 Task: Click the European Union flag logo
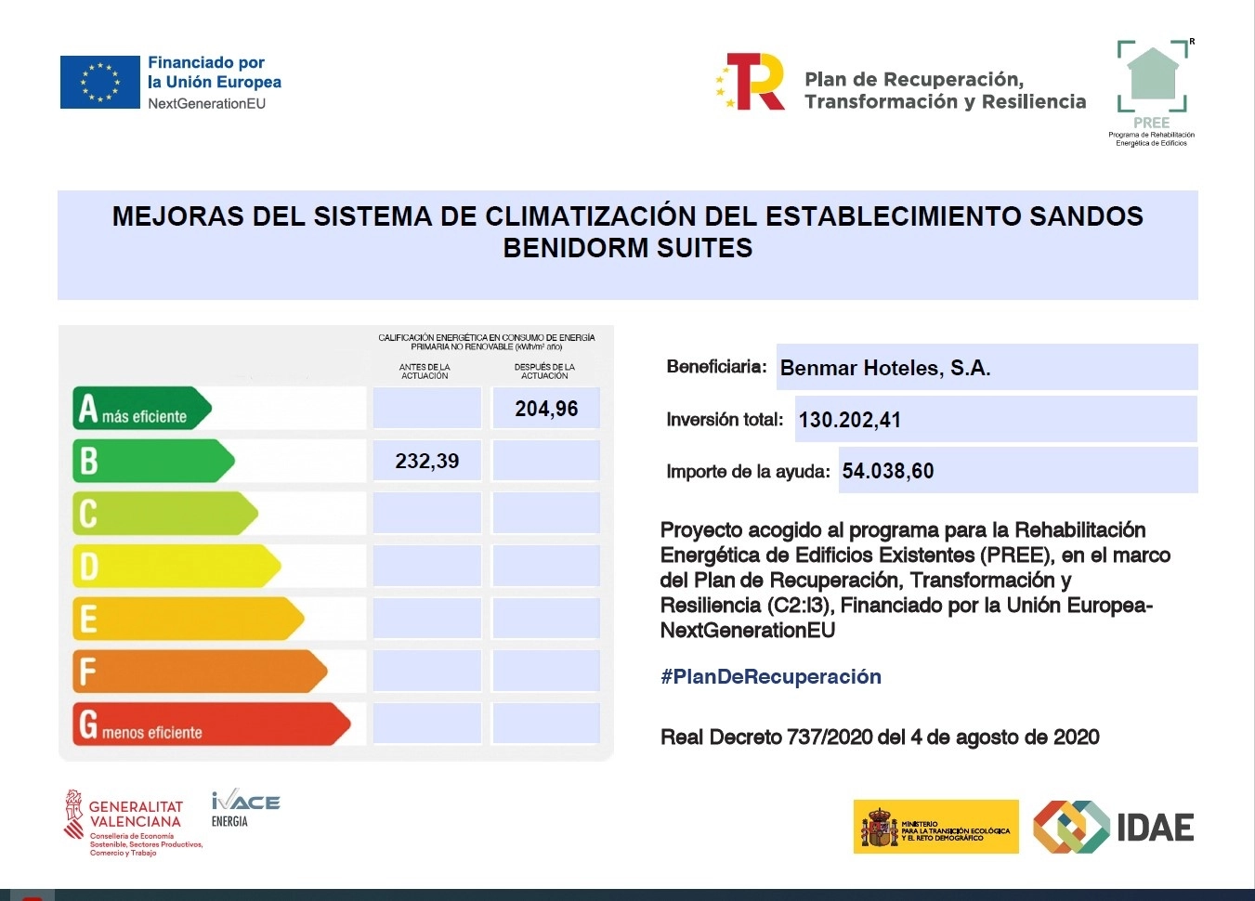click(99, 82)
